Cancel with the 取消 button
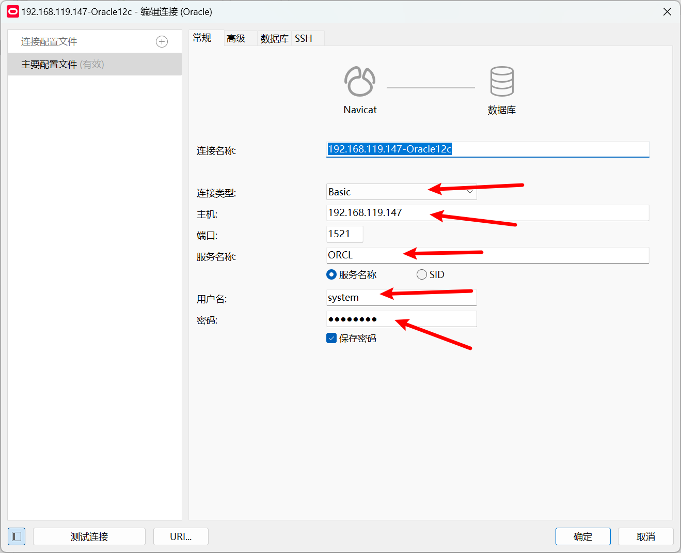The image size is (681, 553). click(646, 536)
